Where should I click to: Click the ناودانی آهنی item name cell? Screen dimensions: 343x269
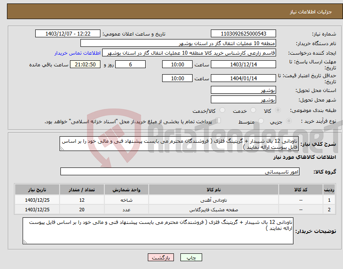213,200
